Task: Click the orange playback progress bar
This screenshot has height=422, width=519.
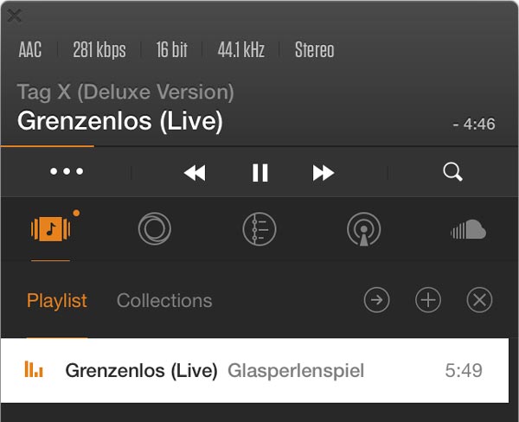Action: click(x=48, y=146)
